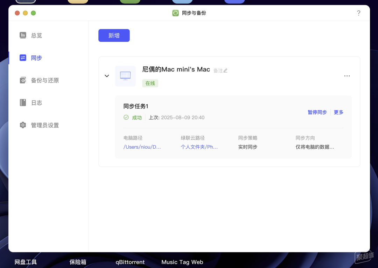This screenshot has height=268, width=378.
Task: Edit the device 备注 note
Action: coord(220,71)
